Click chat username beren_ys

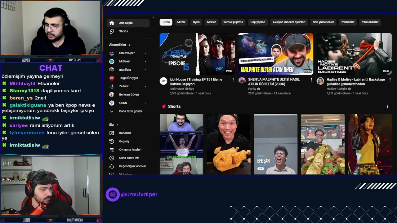pyautogui.click(x=21, y=98)
